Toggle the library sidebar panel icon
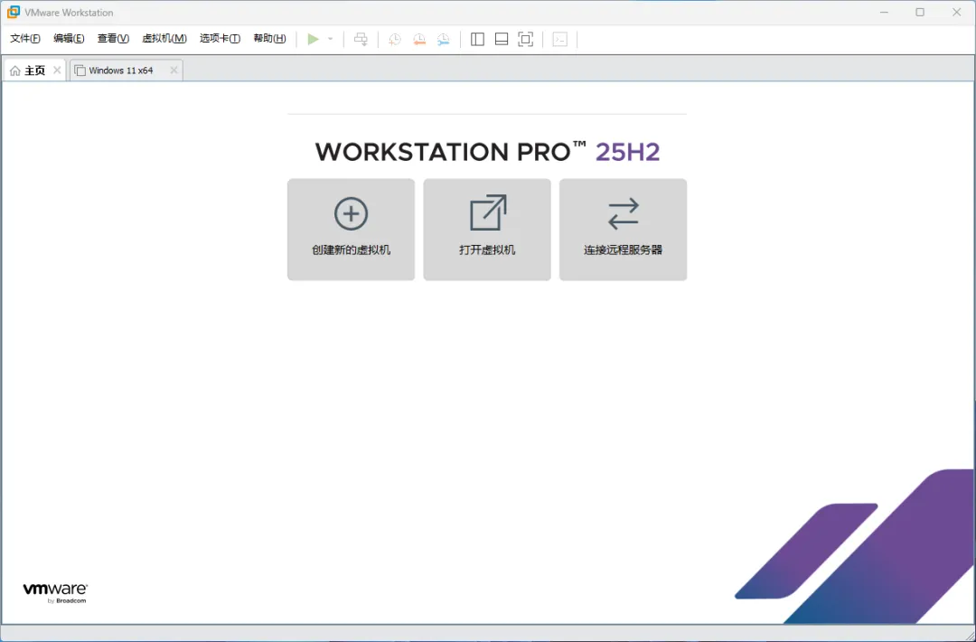The width and height of the screenshot is (976, 642). [x=477, y=39]
